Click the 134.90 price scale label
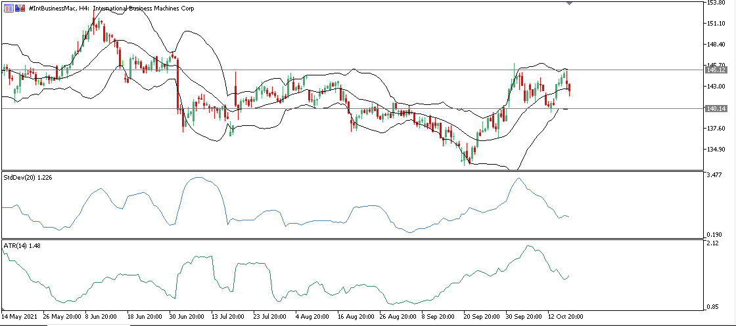Viewport: 736px width, 326px height. 716,150
